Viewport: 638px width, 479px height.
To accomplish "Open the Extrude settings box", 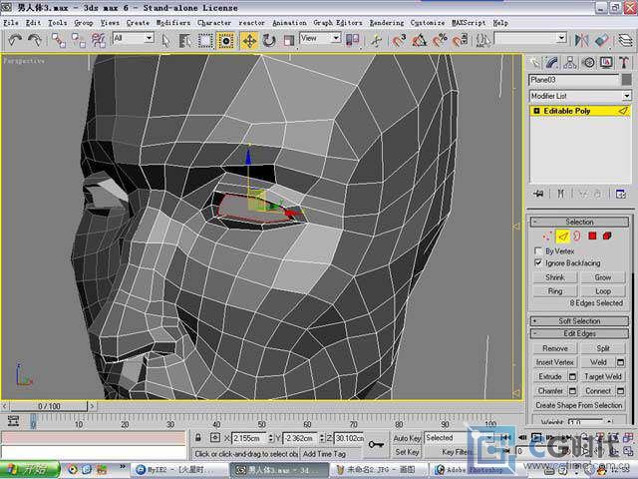I will 572,377.
